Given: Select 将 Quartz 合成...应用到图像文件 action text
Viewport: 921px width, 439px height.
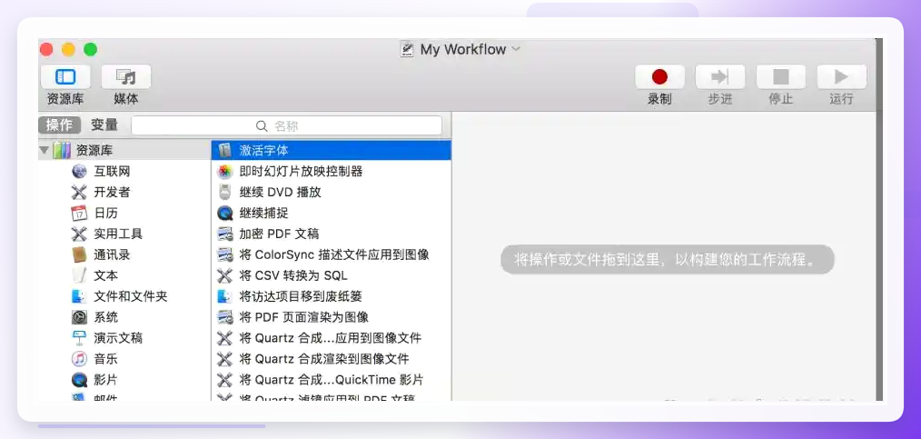Looking at the screenshot, I should (330, 338).
